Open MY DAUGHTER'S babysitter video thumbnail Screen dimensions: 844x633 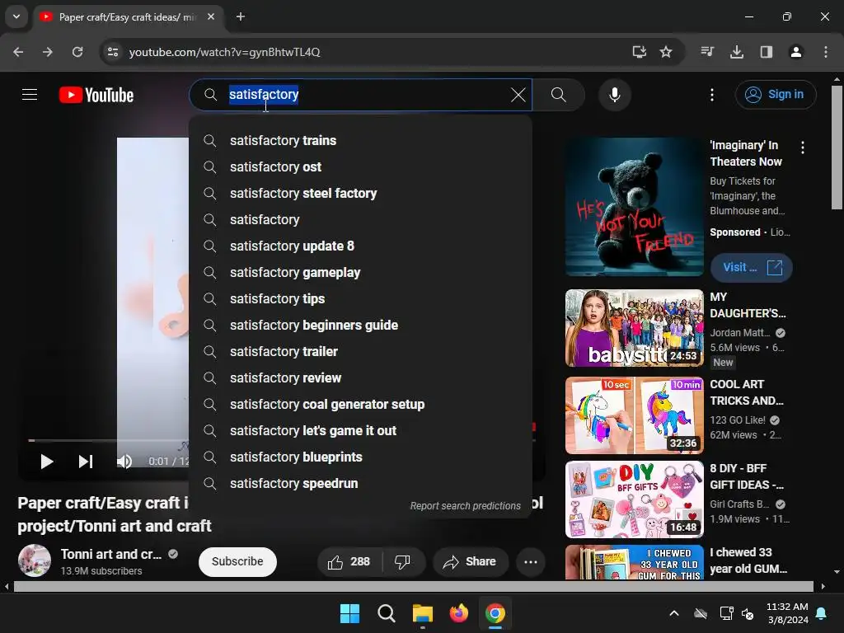click(x=634, y=328)
